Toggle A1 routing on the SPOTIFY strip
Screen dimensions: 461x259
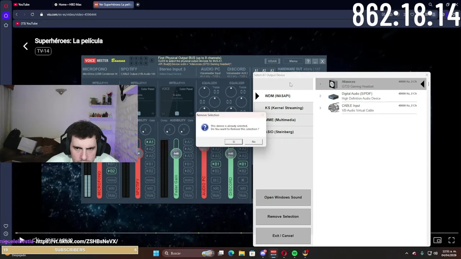pyautogui.click(x=149, y=142)
